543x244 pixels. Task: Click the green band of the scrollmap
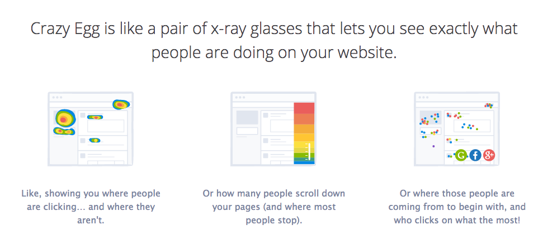pyautogui.click(x=304, y=156)
